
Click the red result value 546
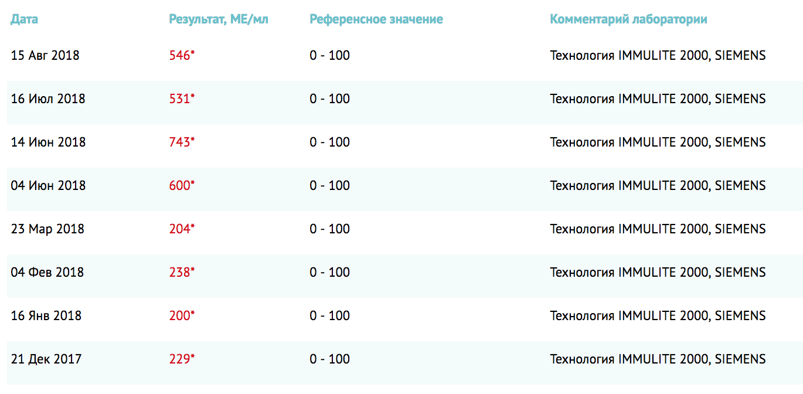(180, 56)
